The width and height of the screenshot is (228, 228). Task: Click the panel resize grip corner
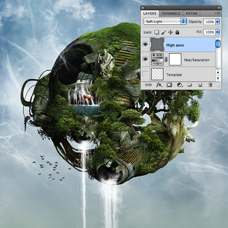click(219, 86)
